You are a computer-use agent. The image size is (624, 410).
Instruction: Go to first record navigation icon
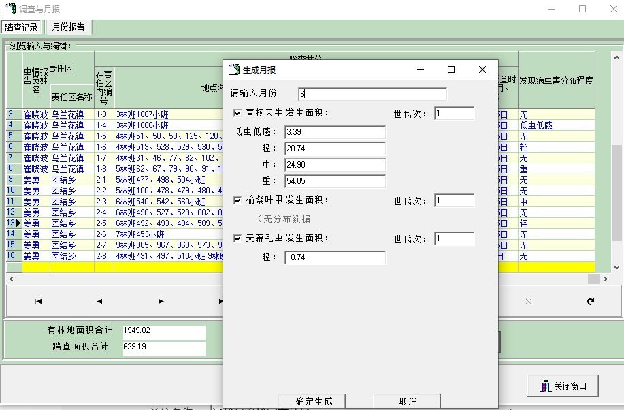tap(38, 301)
